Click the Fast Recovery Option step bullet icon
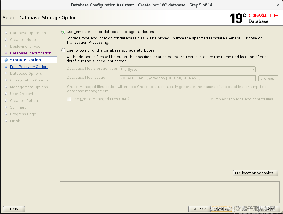This screenshot has width=283, height=214. pos(6,67)
